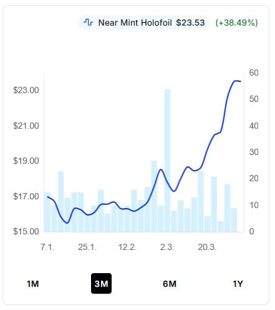The height and width of the screenshot is (310, 275).
Task: Click the 20.3. date label
Action: (207, 247)
